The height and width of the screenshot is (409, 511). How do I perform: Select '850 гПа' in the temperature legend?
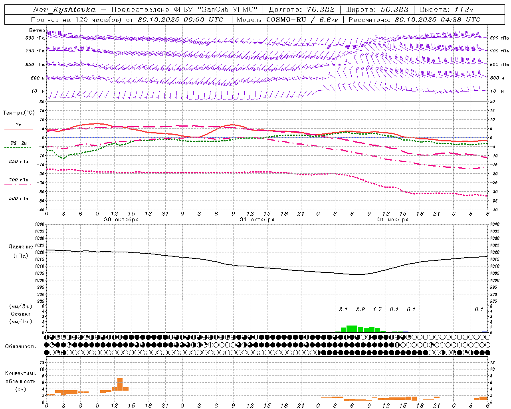click(x=19, y=162)
